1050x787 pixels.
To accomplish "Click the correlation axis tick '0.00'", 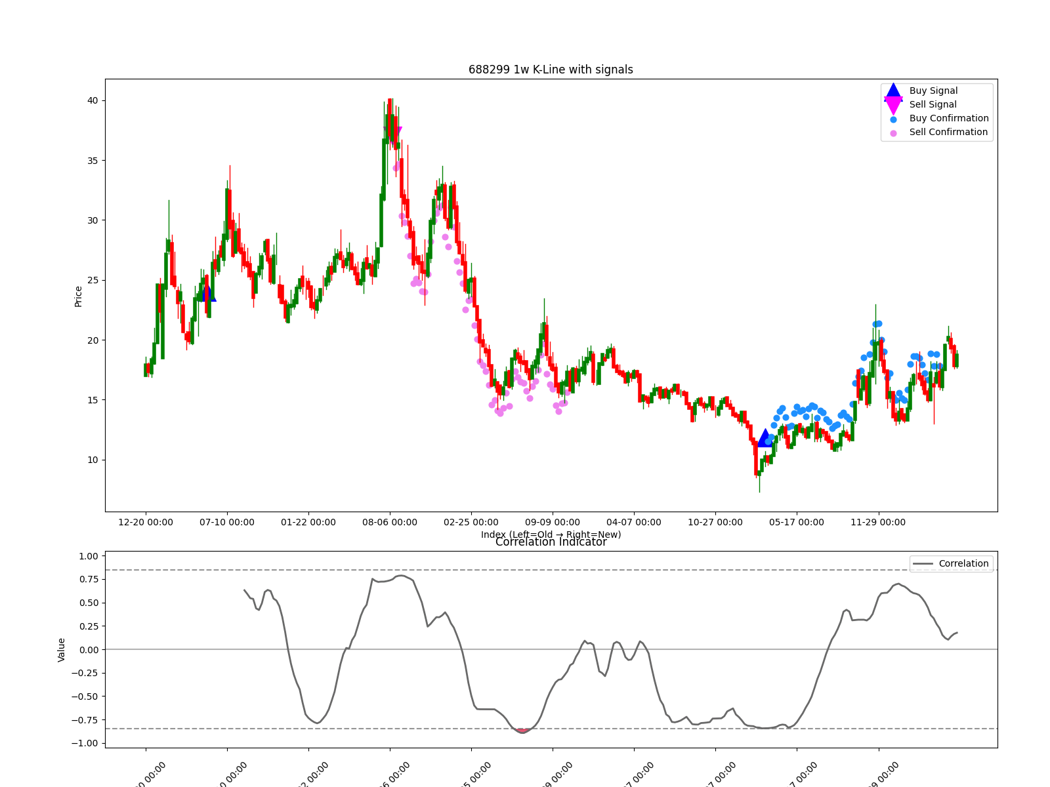I will [89, 650].
